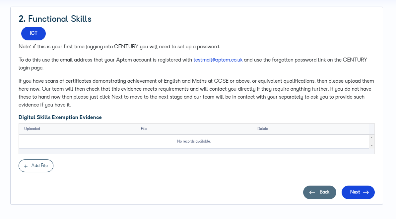Screen dimensions: 396x219
Task: Click the Digital Skills Exemption Evidence heading
Action: pos(60,117)
